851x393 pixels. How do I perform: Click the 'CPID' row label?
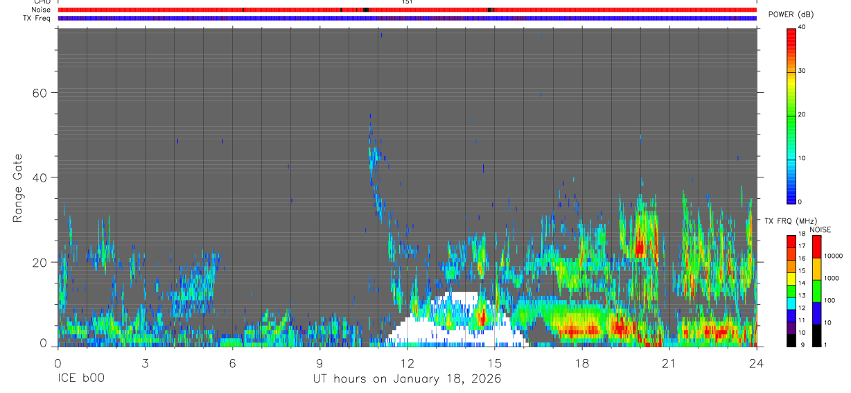point(42,2)
